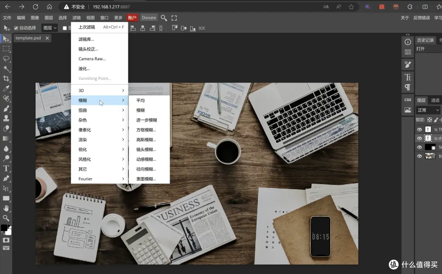Viewport: 442px width, 274px height.
Task: Open the 文件 menu
Action: pyautogui.click(x=7, y=18)
